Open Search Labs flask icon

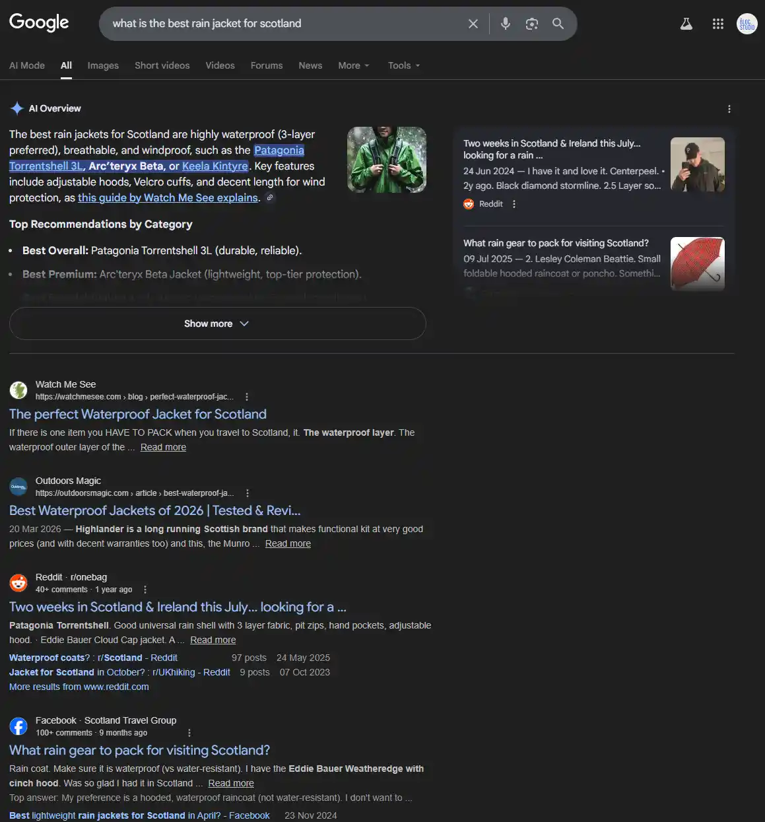point(686,24)
